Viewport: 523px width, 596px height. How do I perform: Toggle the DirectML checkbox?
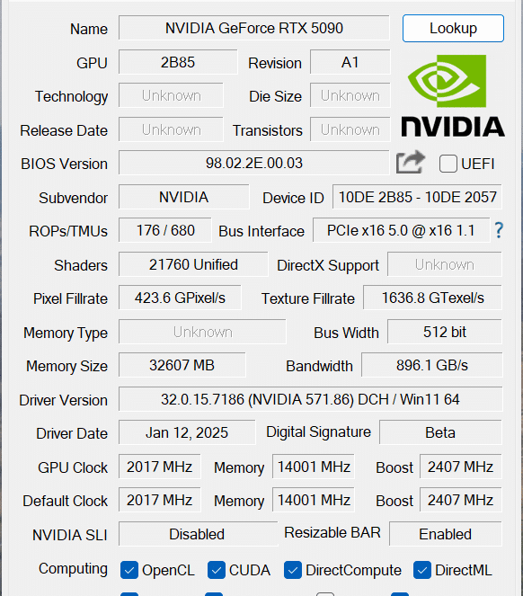pos(422,570)
